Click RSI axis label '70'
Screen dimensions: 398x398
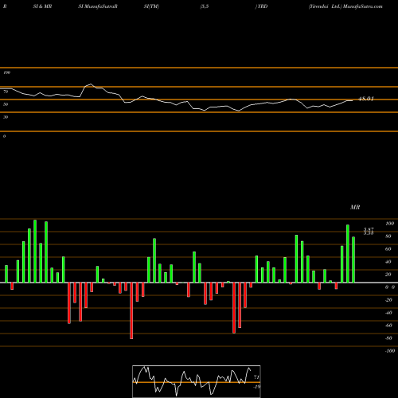[x=6, y=92]
